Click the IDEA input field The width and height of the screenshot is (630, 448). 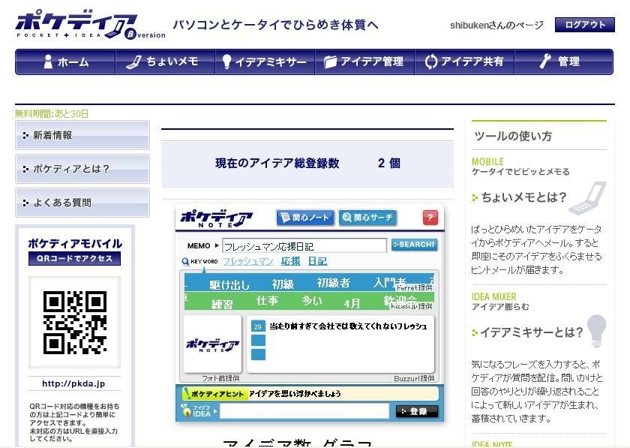(304, 411)
